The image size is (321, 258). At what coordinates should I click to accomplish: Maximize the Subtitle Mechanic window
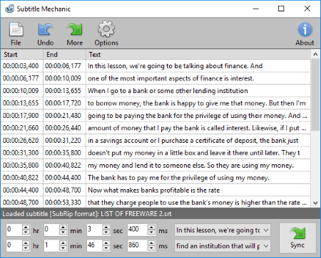(x=281, y=9)
